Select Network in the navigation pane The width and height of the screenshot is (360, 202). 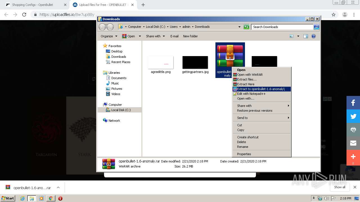[112, 121]
